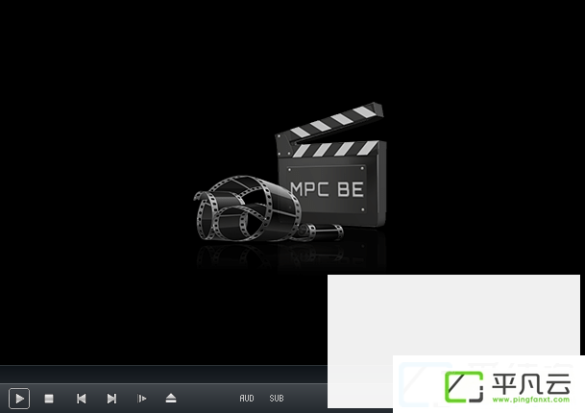
Task: Open the AUD audio track selector
Action: (x=247, y=399)
